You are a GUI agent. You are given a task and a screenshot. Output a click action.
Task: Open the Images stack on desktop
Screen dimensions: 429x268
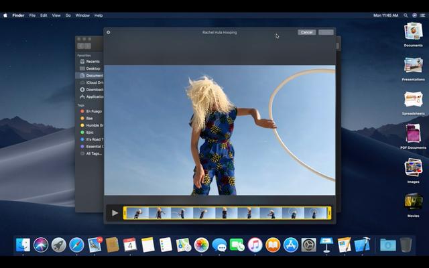(413, 167)
